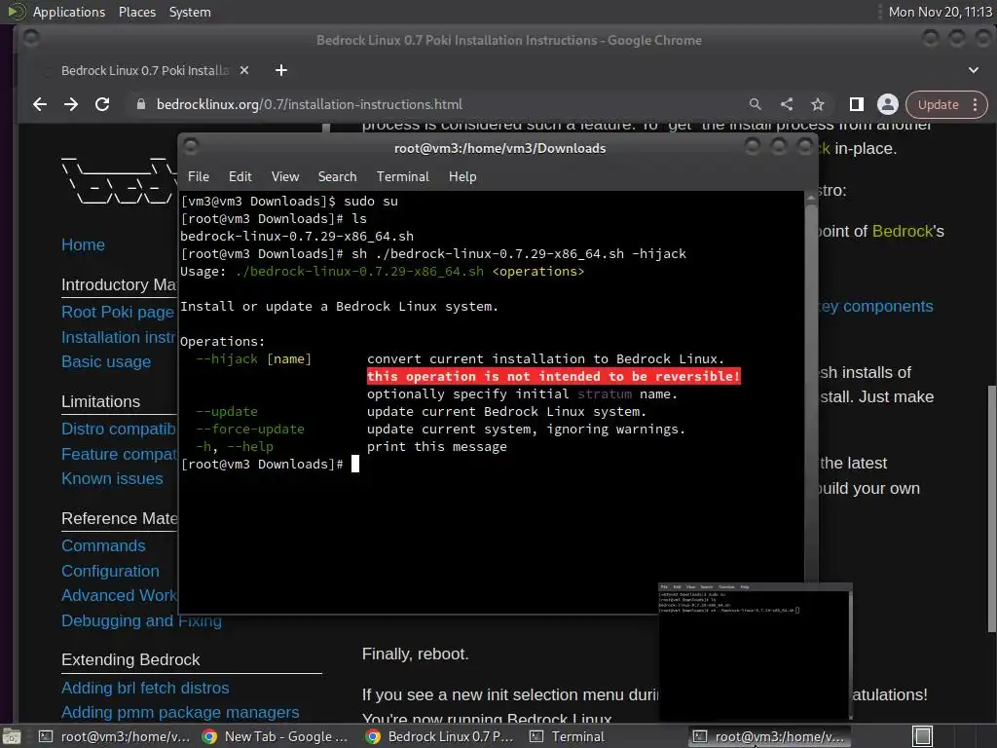Click the lock icon in address bar
This screenshot has height=748, width=997.
141,104
